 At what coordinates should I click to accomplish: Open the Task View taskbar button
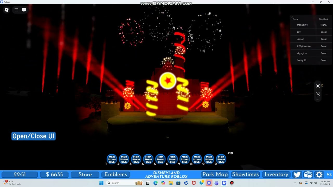tap(148, 183)
